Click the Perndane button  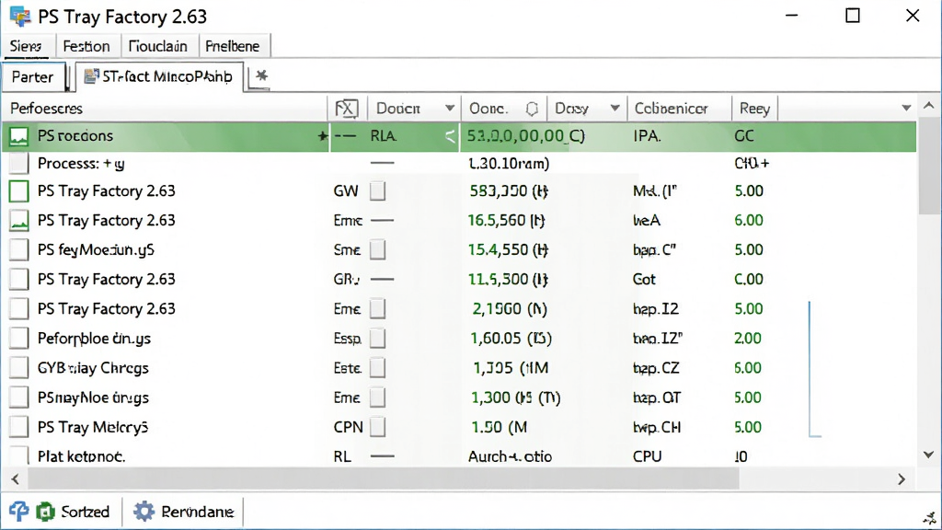184,512
